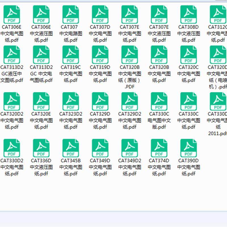Select CAT313D2 GC液压中文图纸 PDF icon
The width and height of the screenshot is (227, 227).
pos(12,54)
